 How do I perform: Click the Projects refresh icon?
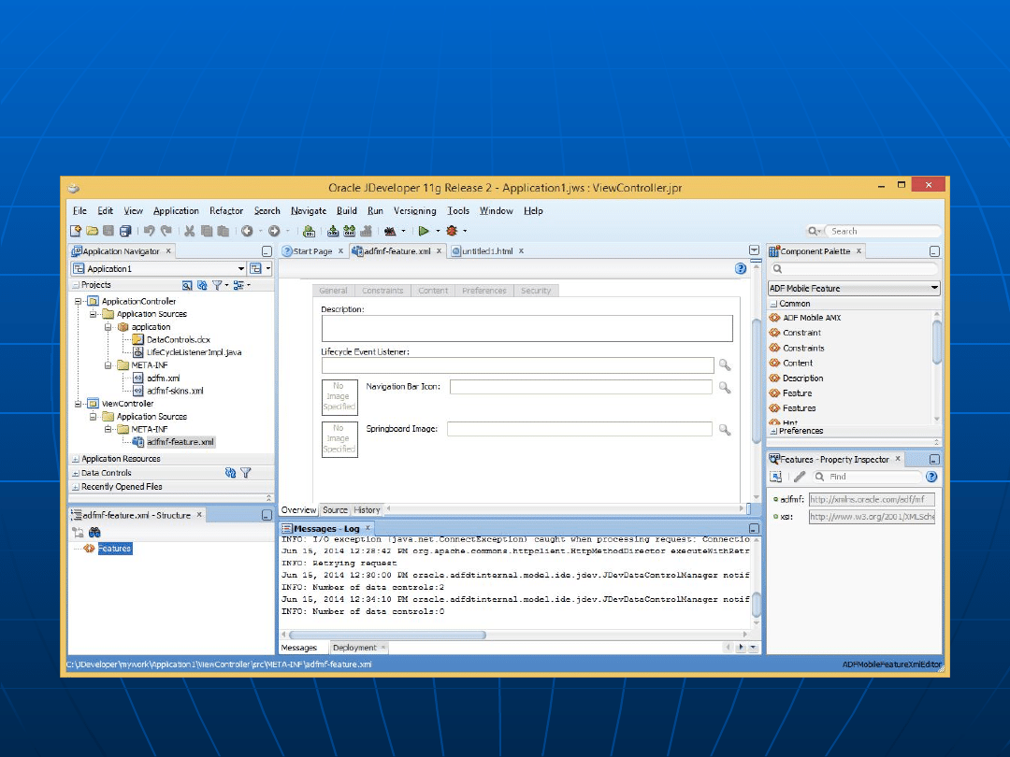202,285
